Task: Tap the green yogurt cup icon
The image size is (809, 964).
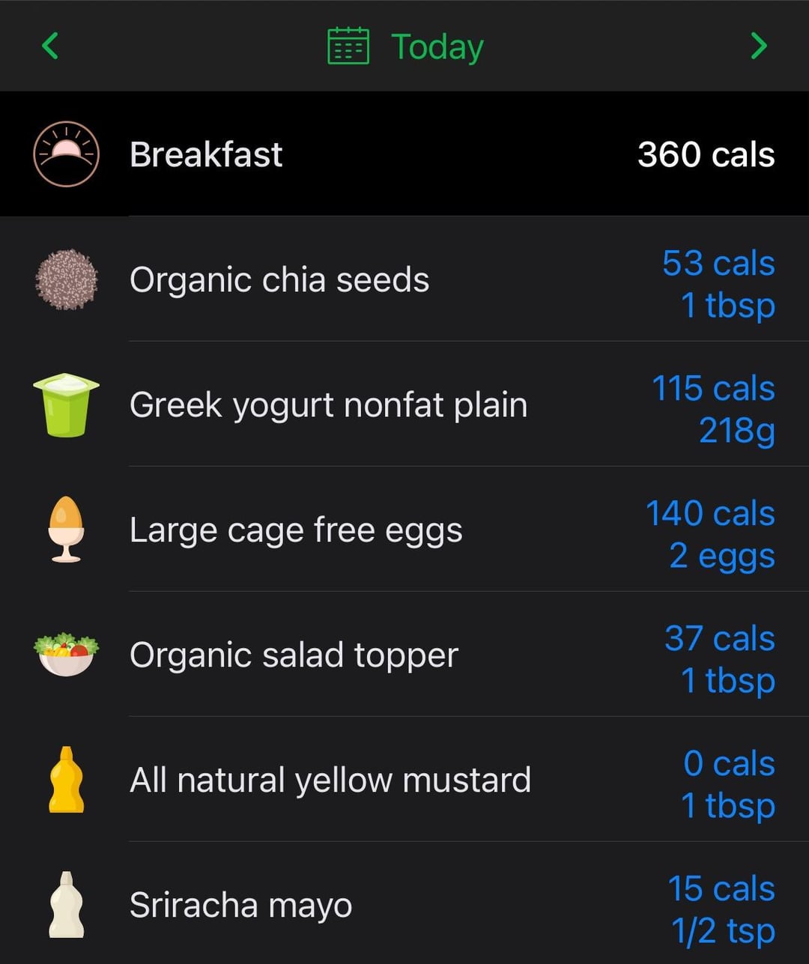Action: [67, 404]
